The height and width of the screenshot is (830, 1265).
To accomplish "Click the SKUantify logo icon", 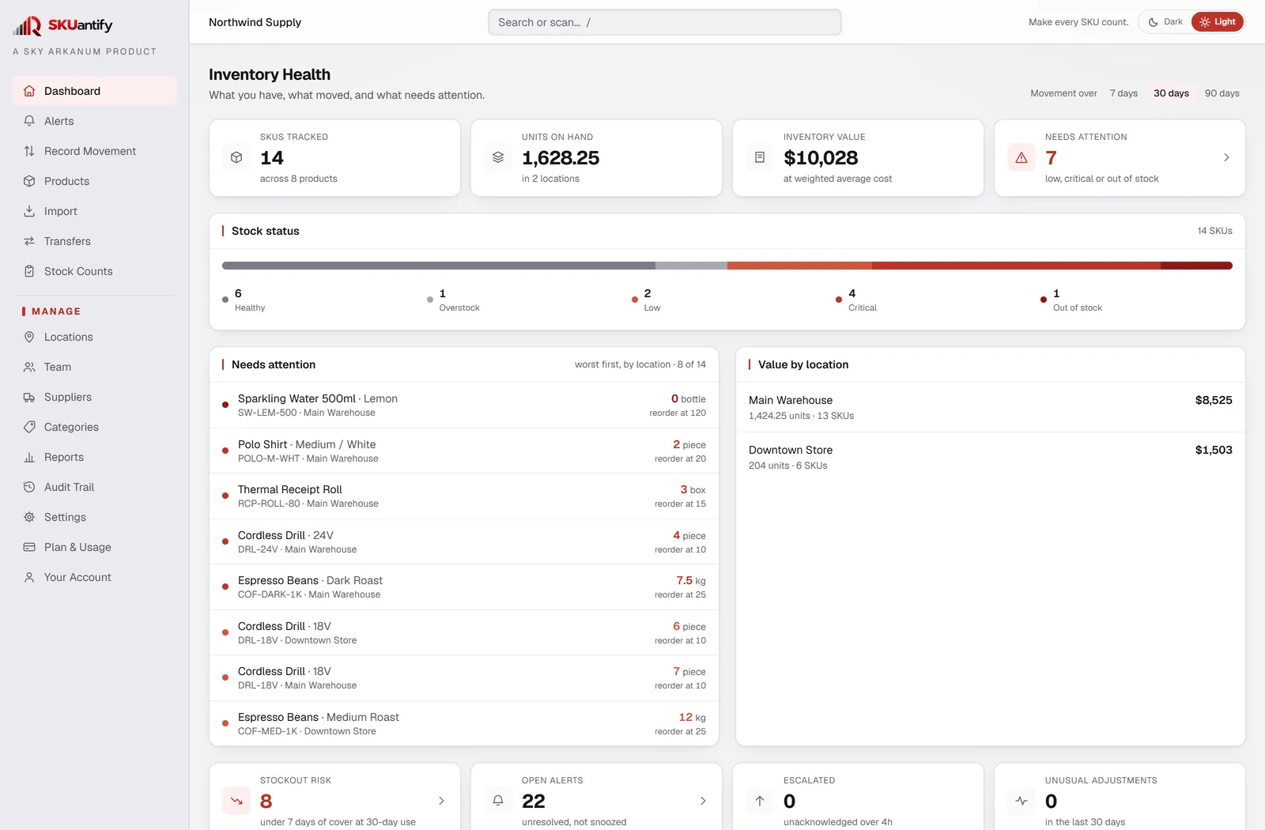I will click(x=27, y=26).
